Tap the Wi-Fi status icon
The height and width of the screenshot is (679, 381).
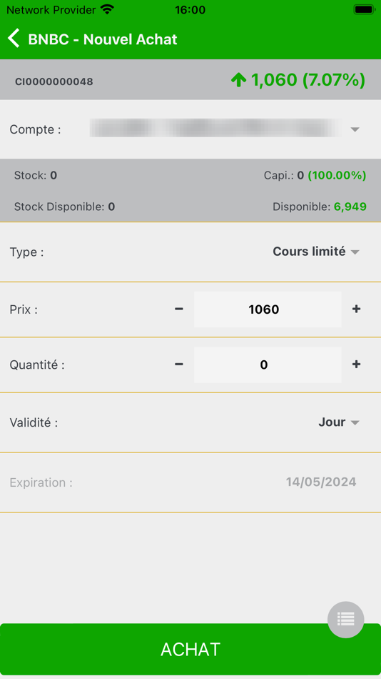click(x=107, y=9)
